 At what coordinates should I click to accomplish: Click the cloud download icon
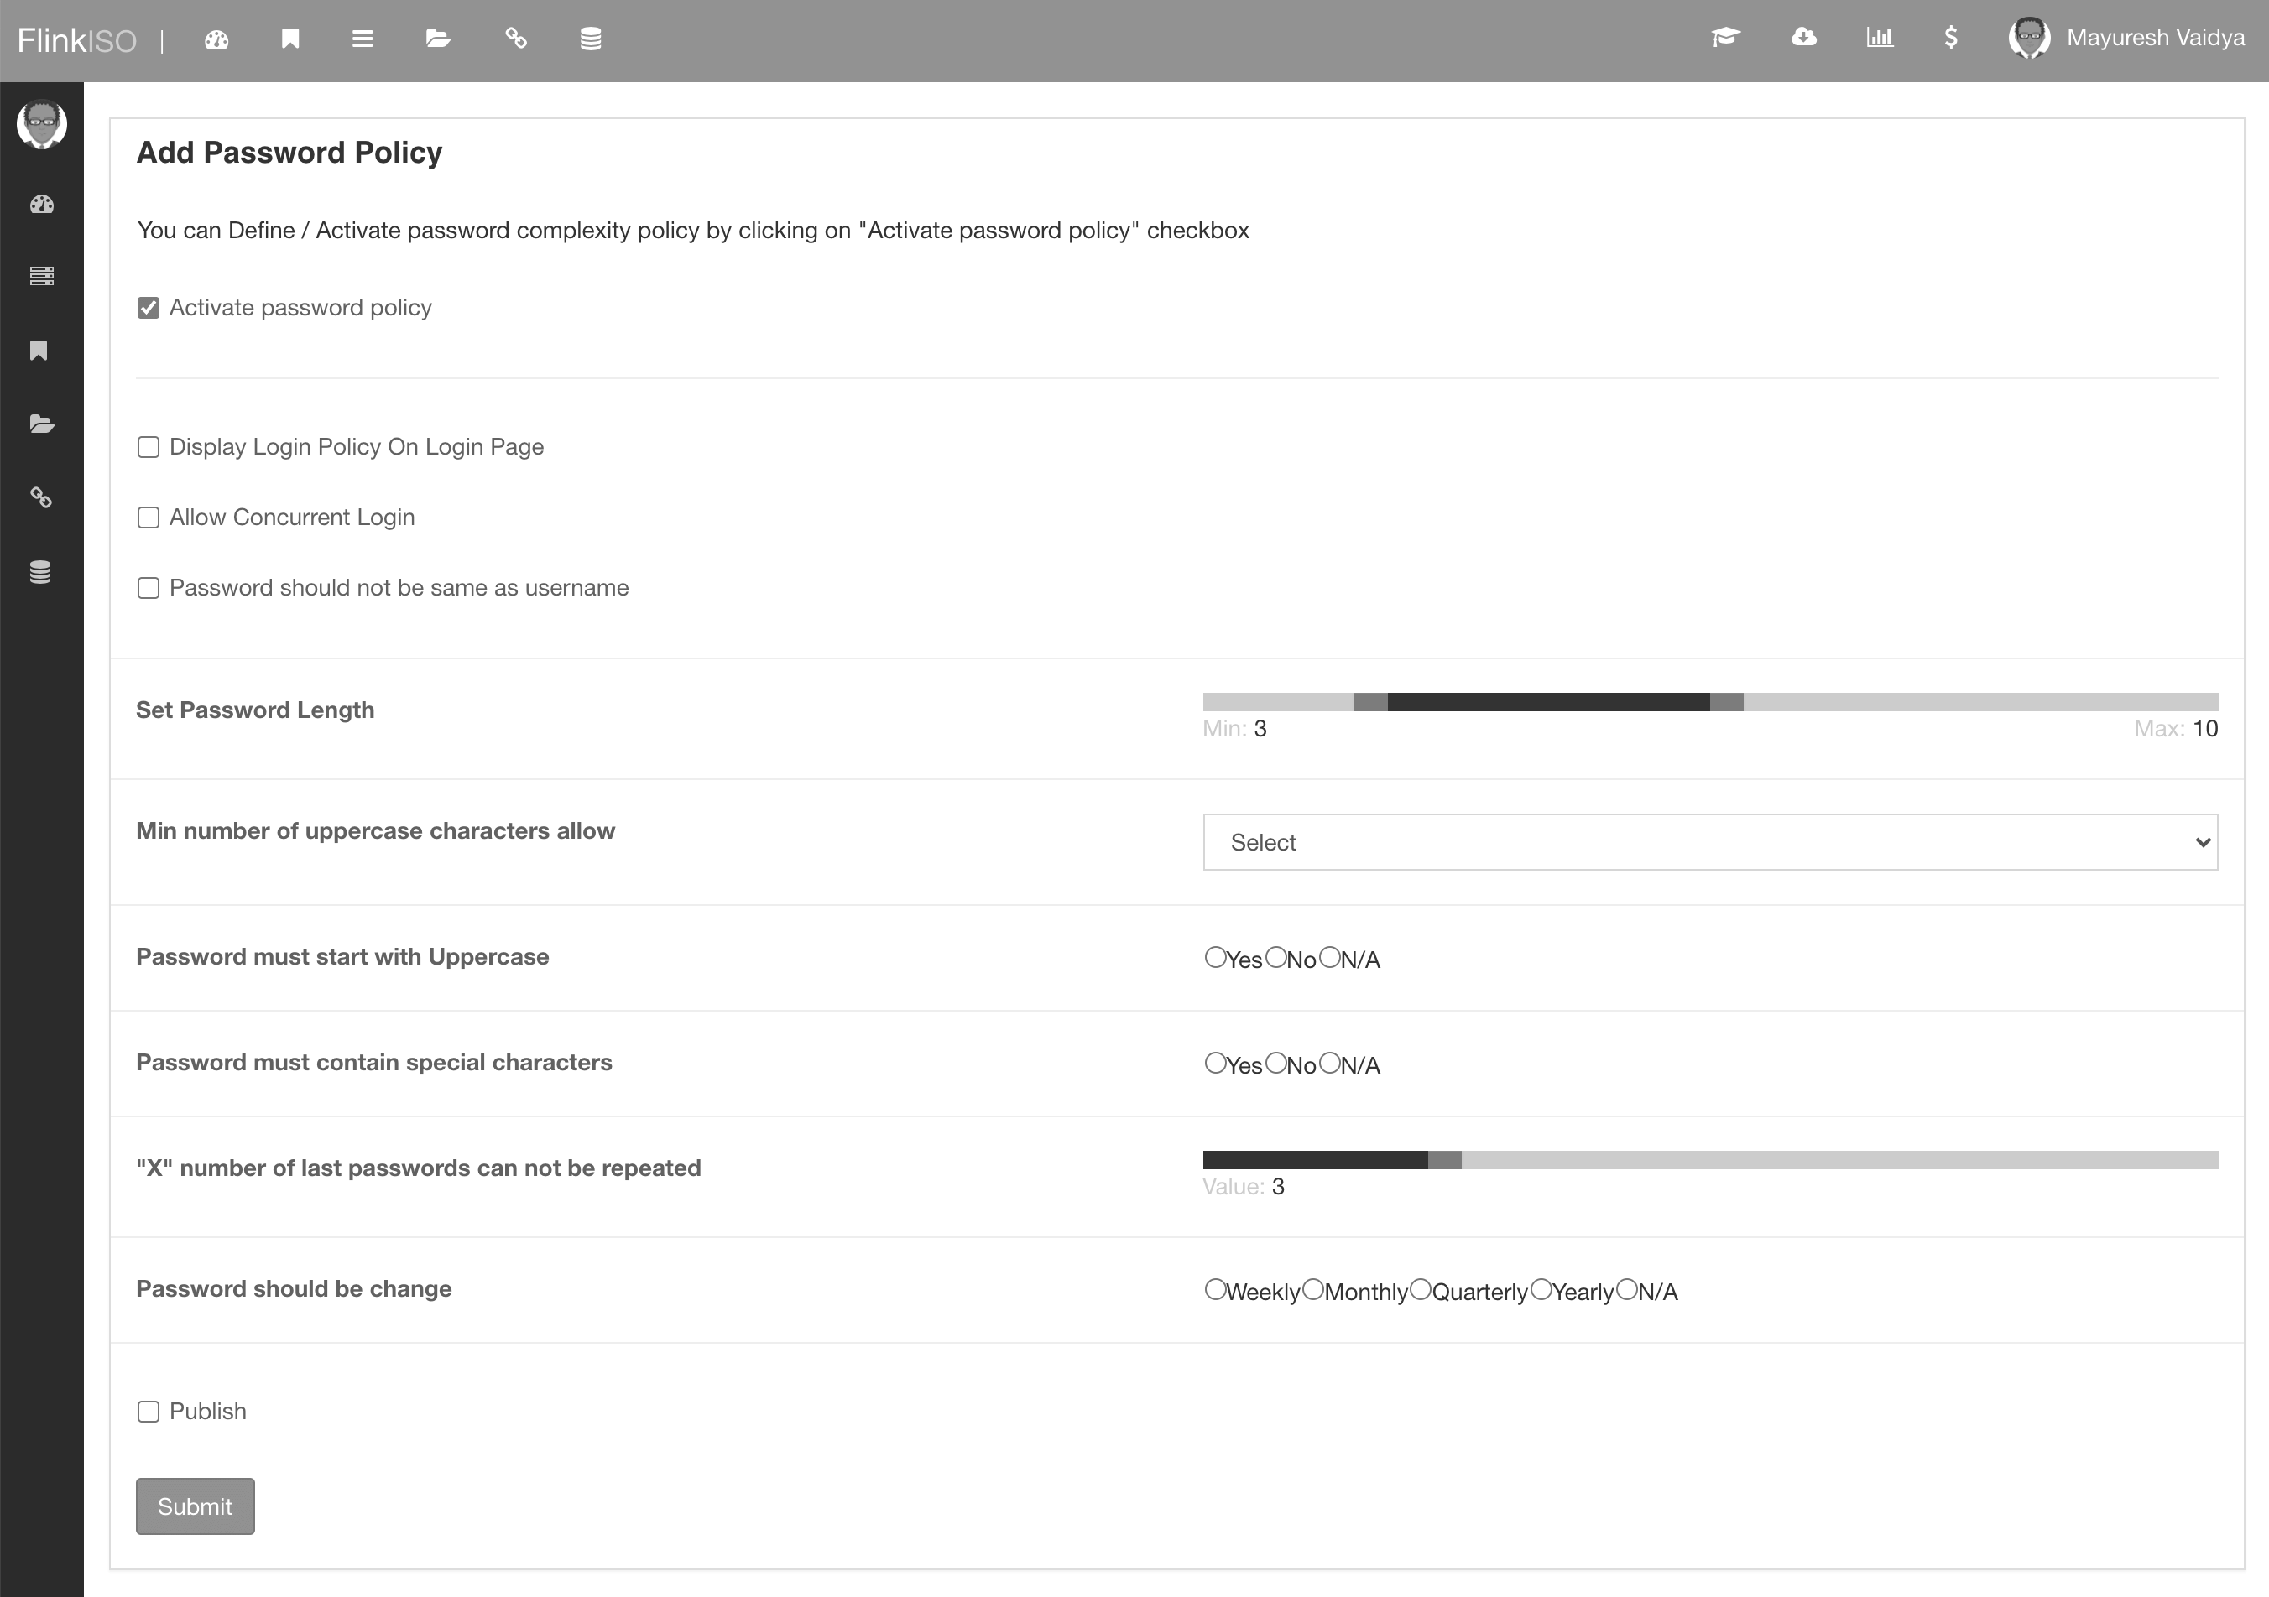tap(1803, 38)
